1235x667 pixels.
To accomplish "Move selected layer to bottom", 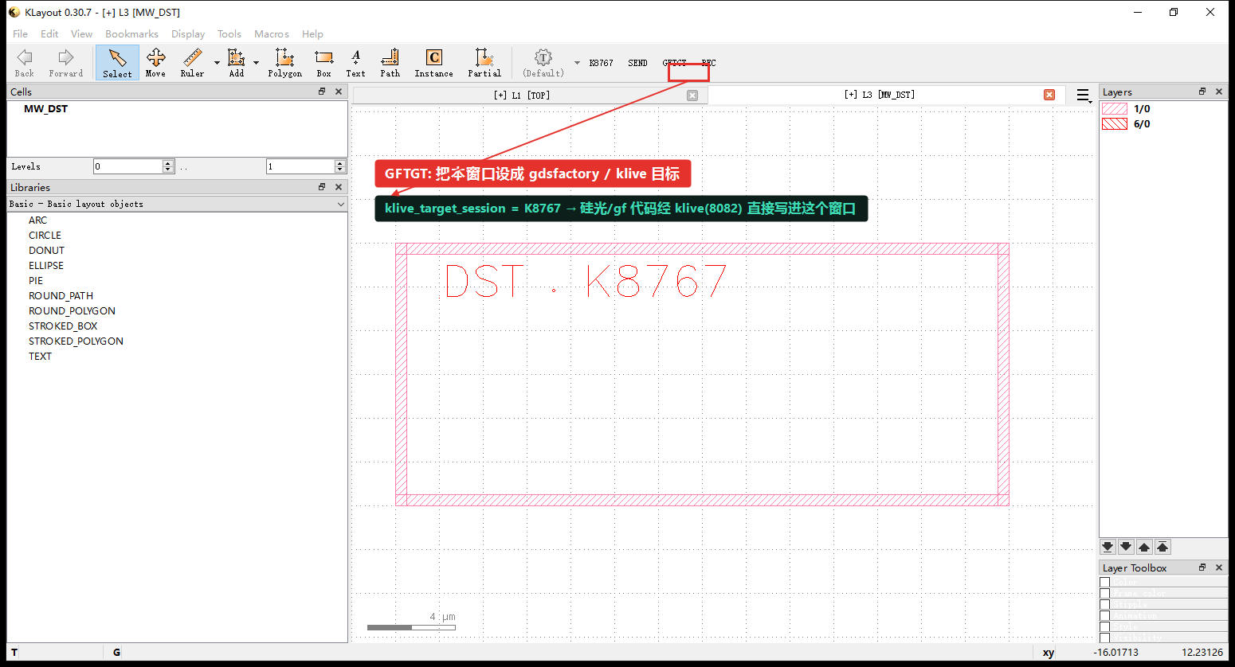I will [1108, 547].
